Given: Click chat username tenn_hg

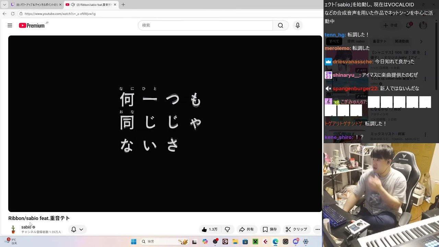Looking at the screenshot, I should 335,35.
